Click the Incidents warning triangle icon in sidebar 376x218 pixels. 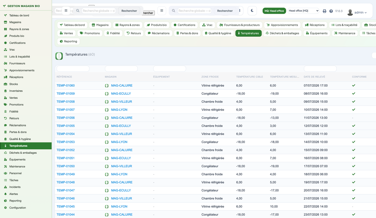tap(5, 187)
